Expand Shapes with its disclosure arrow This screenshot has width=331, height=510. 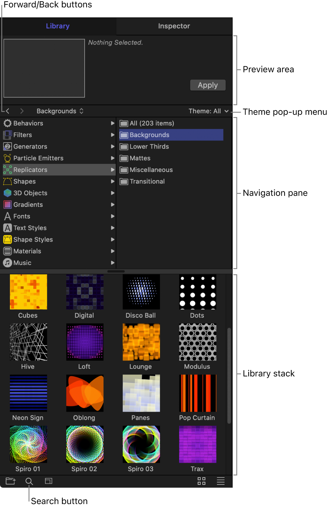pyautogui.click(x=113, y=181)
